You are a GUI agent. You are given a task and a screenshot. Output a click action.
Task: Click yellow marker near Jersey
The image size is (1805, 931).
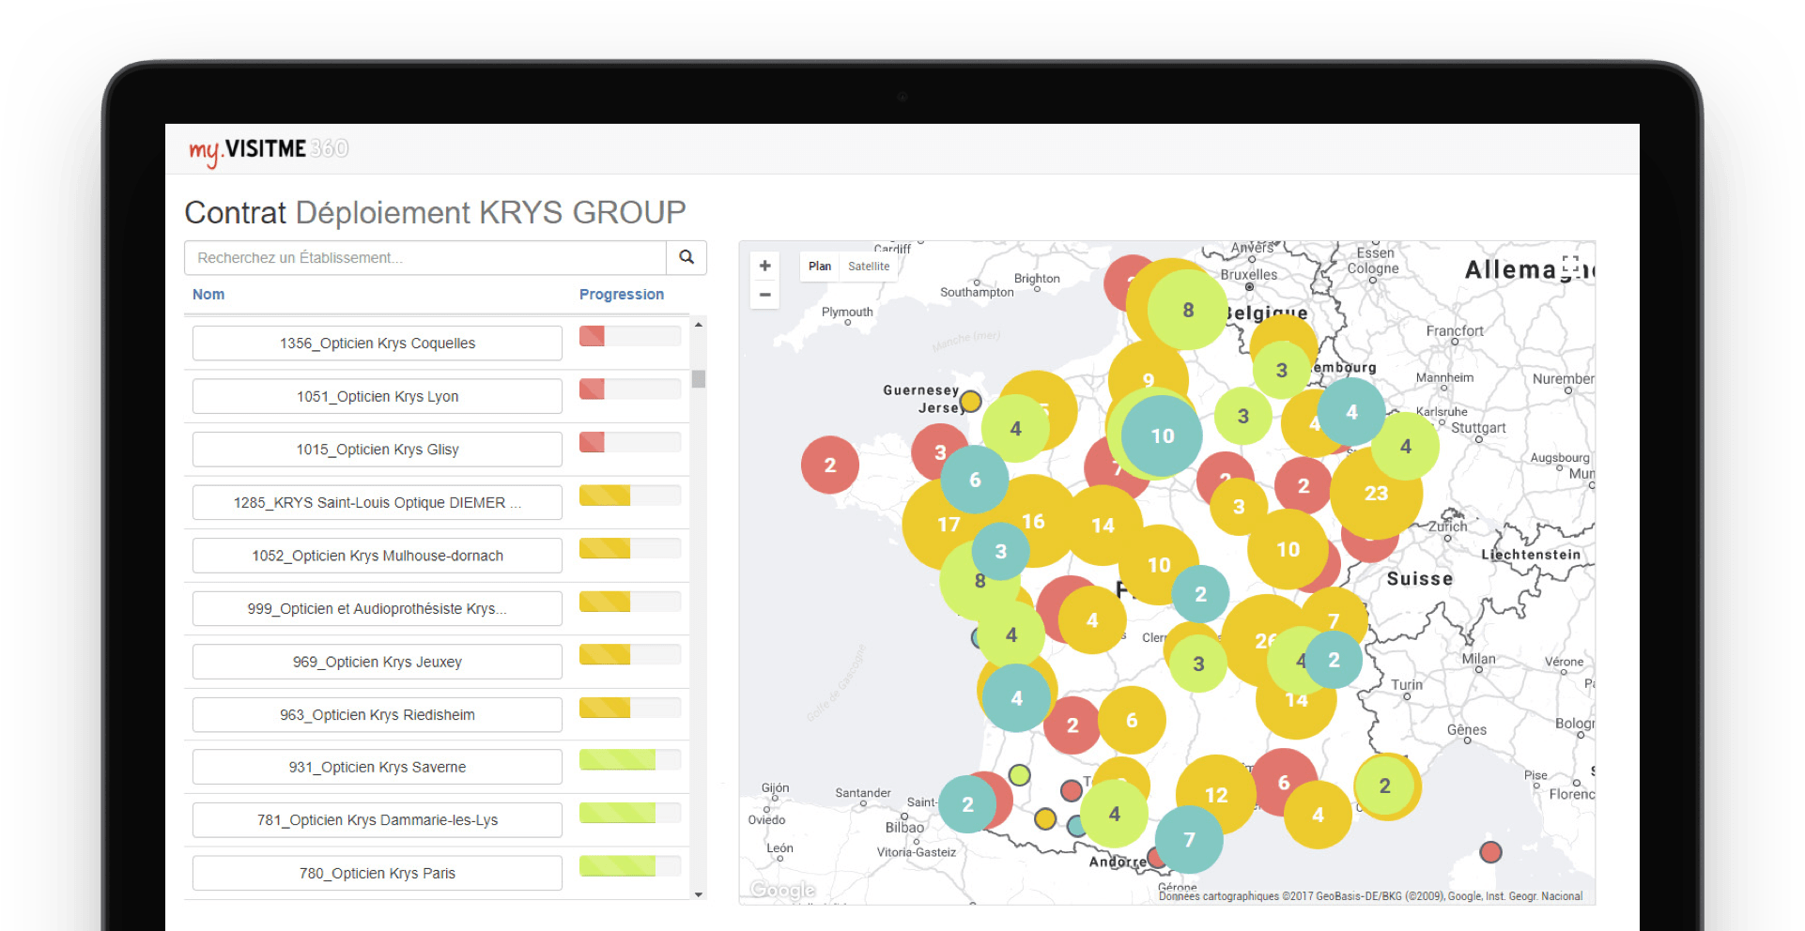(971, 402)
